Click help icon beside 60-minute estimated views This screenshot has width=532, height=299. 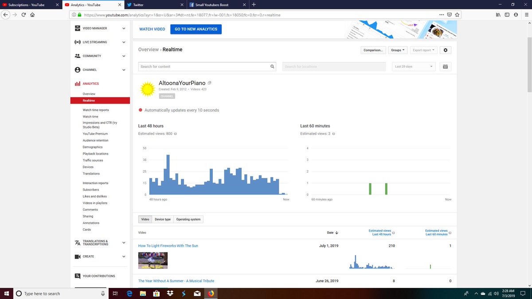[x=333, y=134]
